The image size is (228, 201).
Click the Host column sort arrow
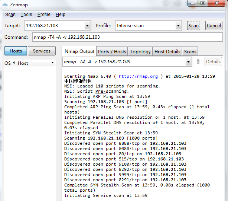(52, 63)
